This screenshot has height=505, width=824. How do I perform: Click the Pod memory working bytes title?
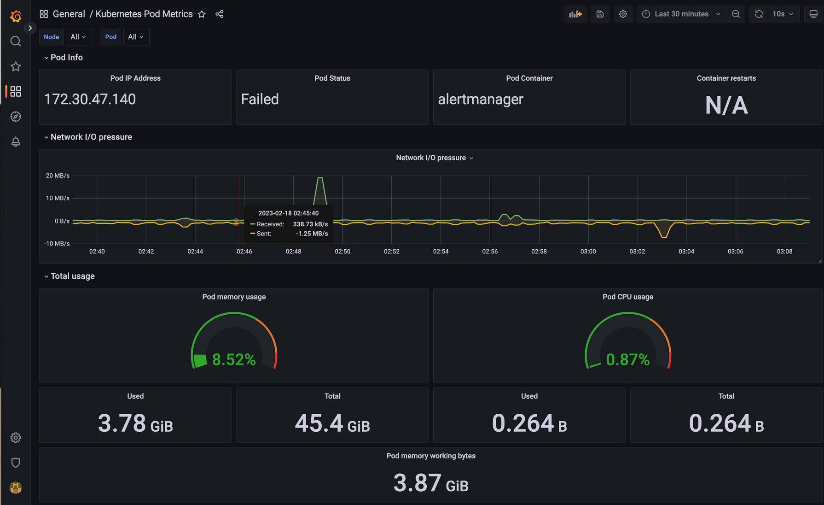point(431,456)
